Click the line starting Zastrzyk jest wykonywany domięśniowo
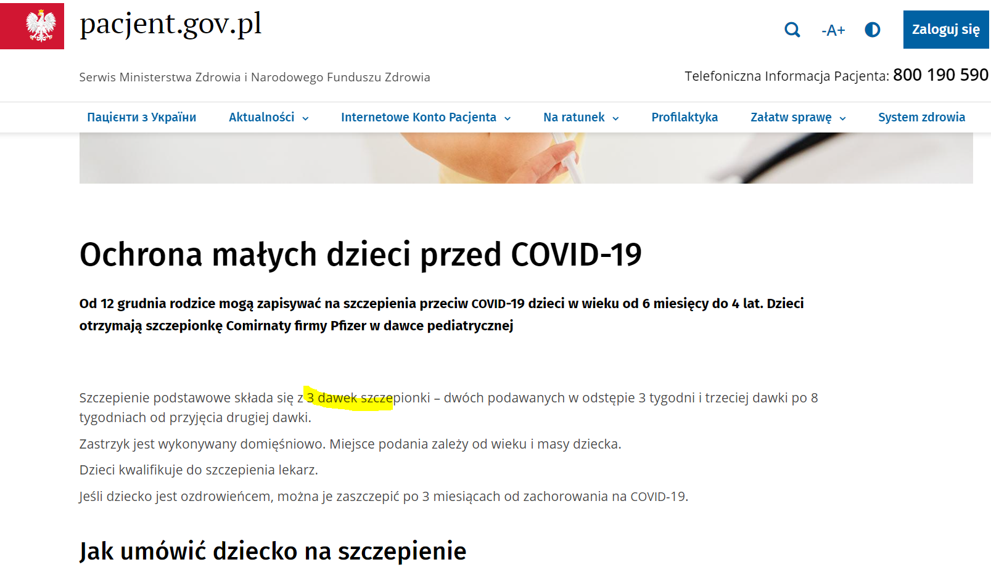This screenshot has height=570, width=991. [350, 444]
